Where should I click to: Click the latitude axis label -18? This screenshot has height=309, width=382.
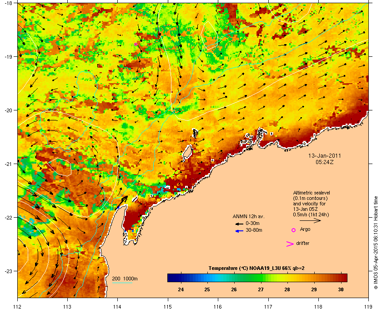click(x=9, y=3)
